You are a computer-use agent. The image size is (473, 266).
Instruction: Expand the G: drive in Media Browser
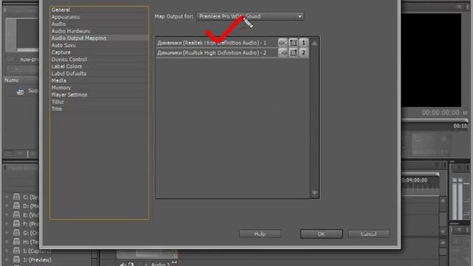click(7, 233)
